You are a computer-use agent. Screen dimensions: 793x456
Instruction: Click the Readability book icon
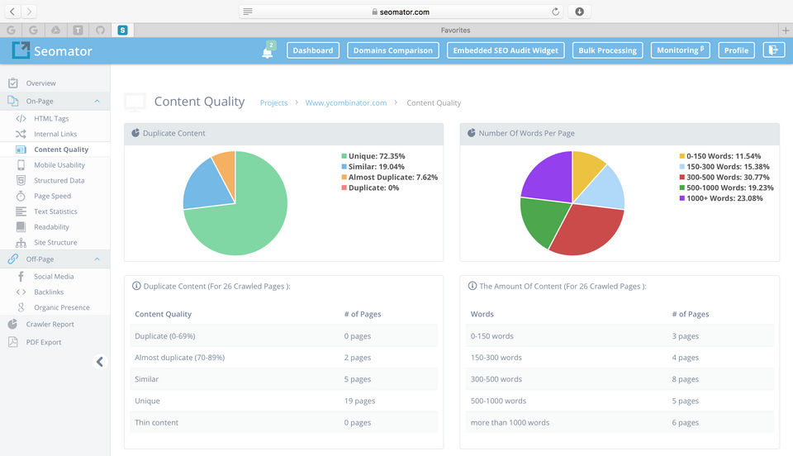[x=21, y=227]
